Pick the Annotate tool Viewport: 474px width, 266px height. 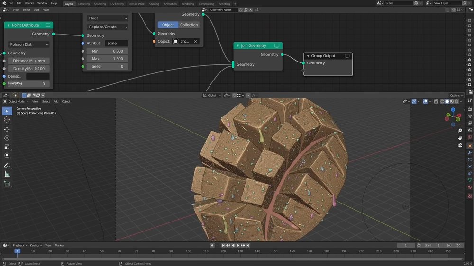(7, 165)
